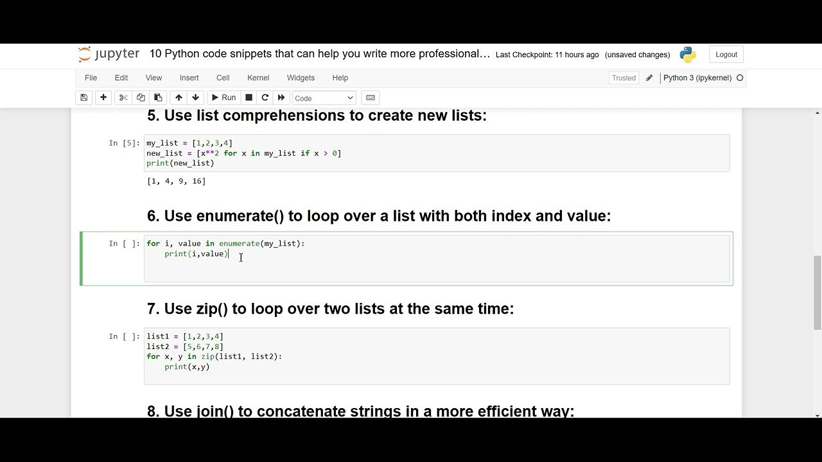
Task: Restart the kernel icon
Action: 265,98
